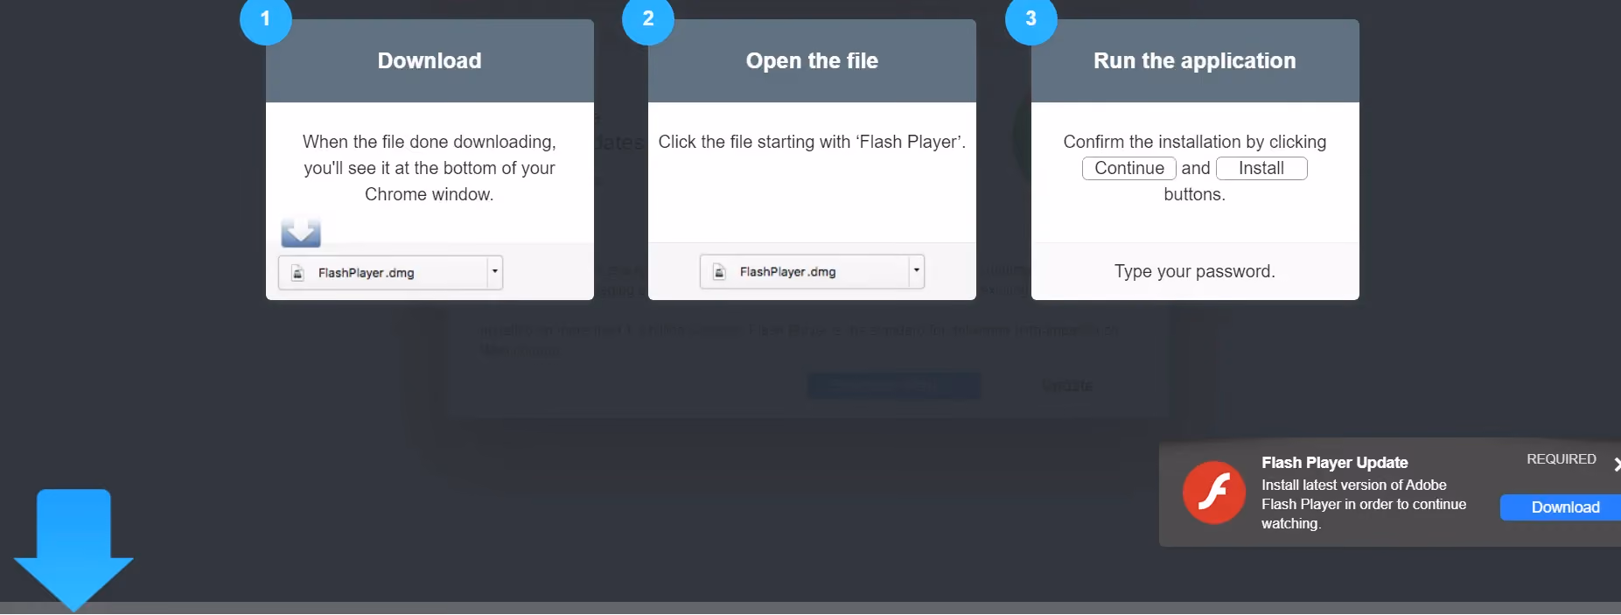Click the dmg file icon in Download card

(x=298, y=273)
